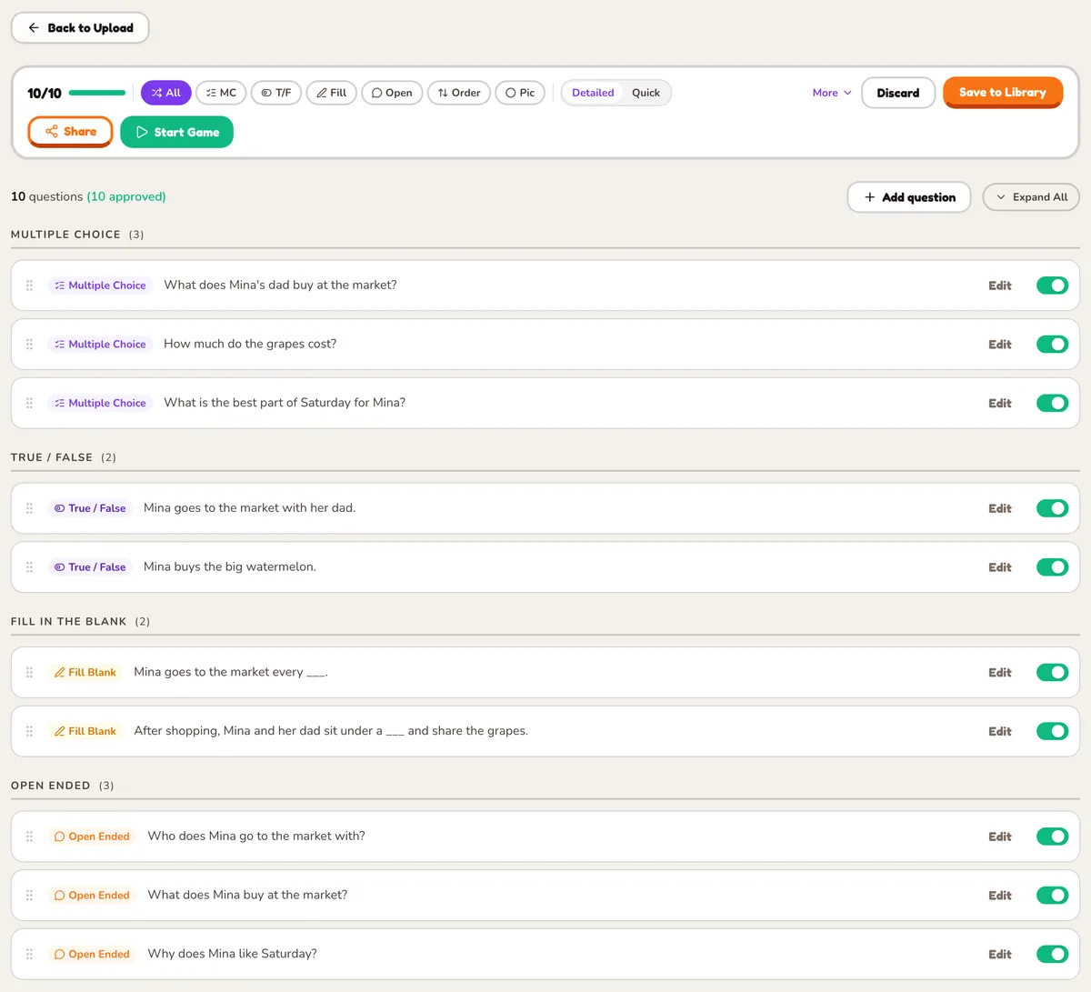Open the More dropdown menu
The width and height of the screenshot is (1091, 992).
click(832, 93)
